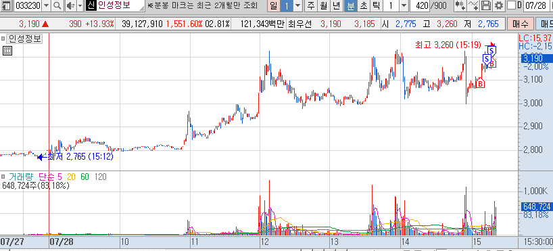Click the add line indicator icon
Viewport: 553px width, 251px height.
[473, 5]
